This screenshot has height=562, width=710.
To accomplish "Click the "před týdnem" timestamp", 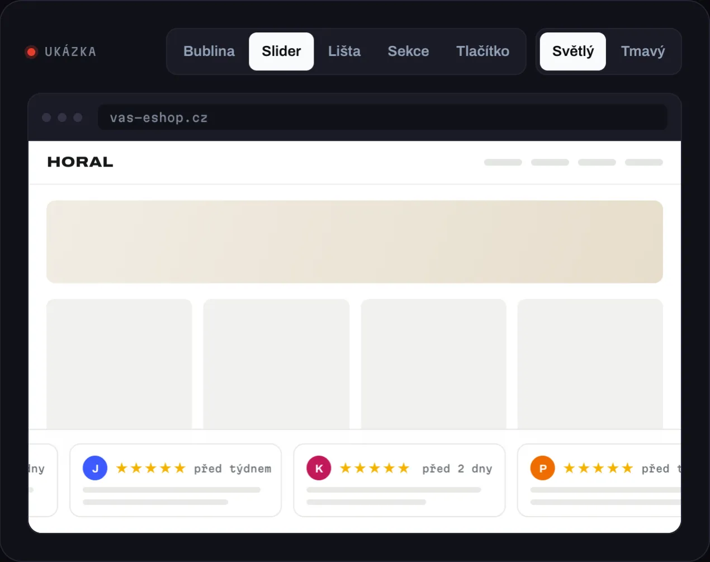I will click(x=233, y=469).
